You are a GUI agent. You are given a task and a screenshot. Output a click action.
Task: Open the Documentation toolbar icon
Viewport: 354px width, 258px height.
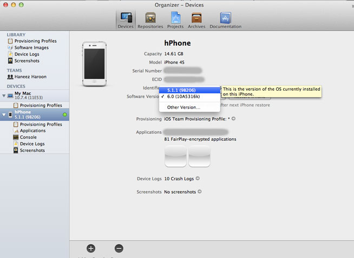[x=225, y=19]
